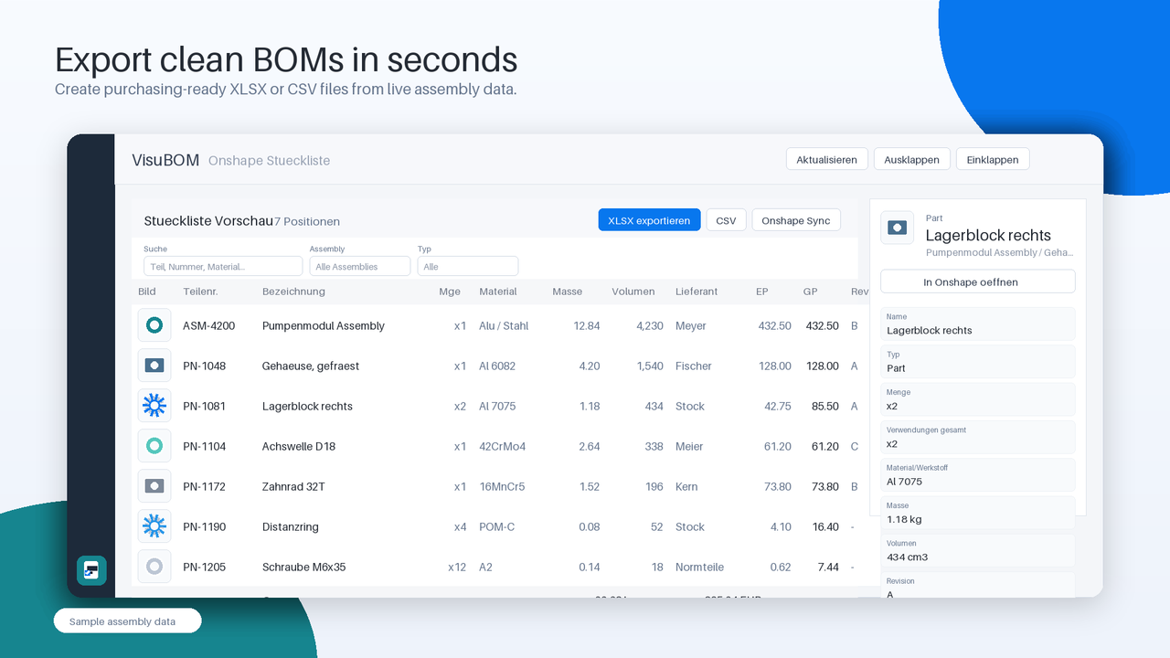Sort by the EP column header
Viewport: 1170px width, 658px height.
[762, 292]
